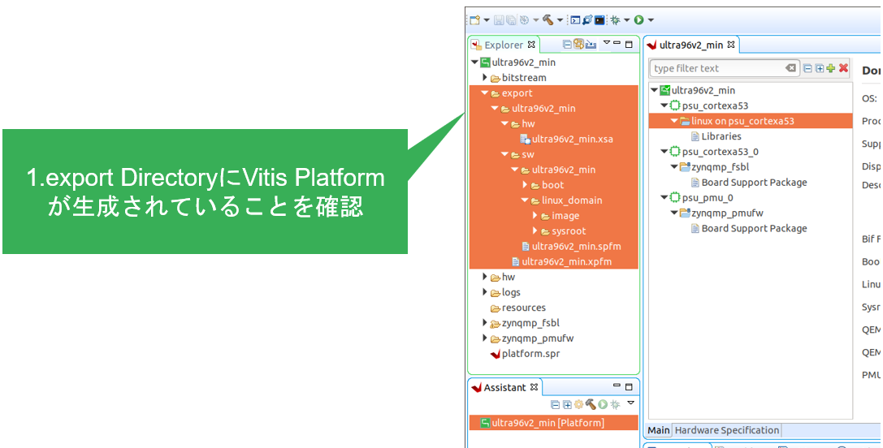The width and height of the screenshot is (883, 448).
Task: Open the Assistant view menu triangle
Action: (x=630, y=403)
